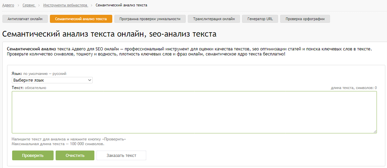Click the 'Язык:' field label

(17, 74)
